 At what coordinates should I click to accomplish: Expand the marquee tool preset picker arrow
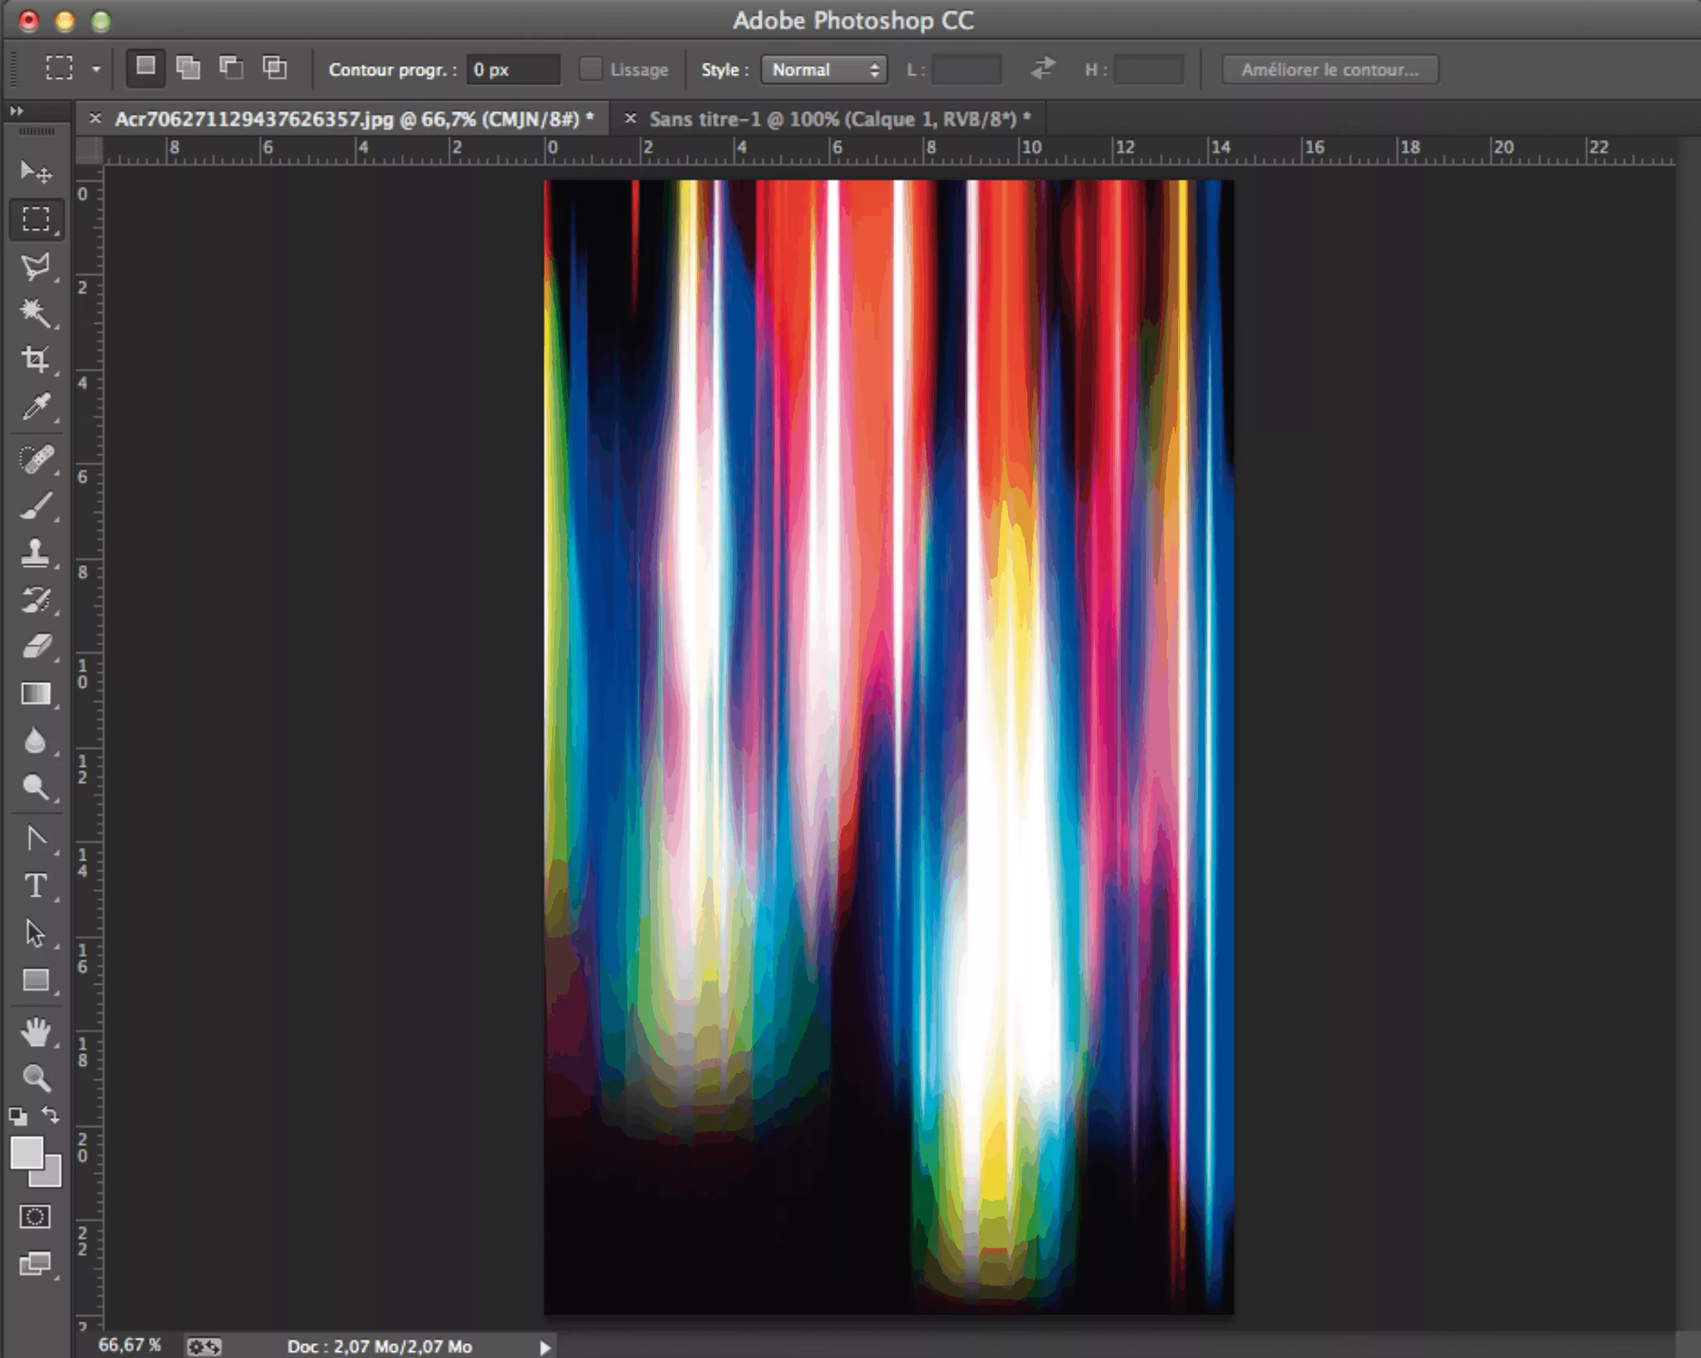96,70
